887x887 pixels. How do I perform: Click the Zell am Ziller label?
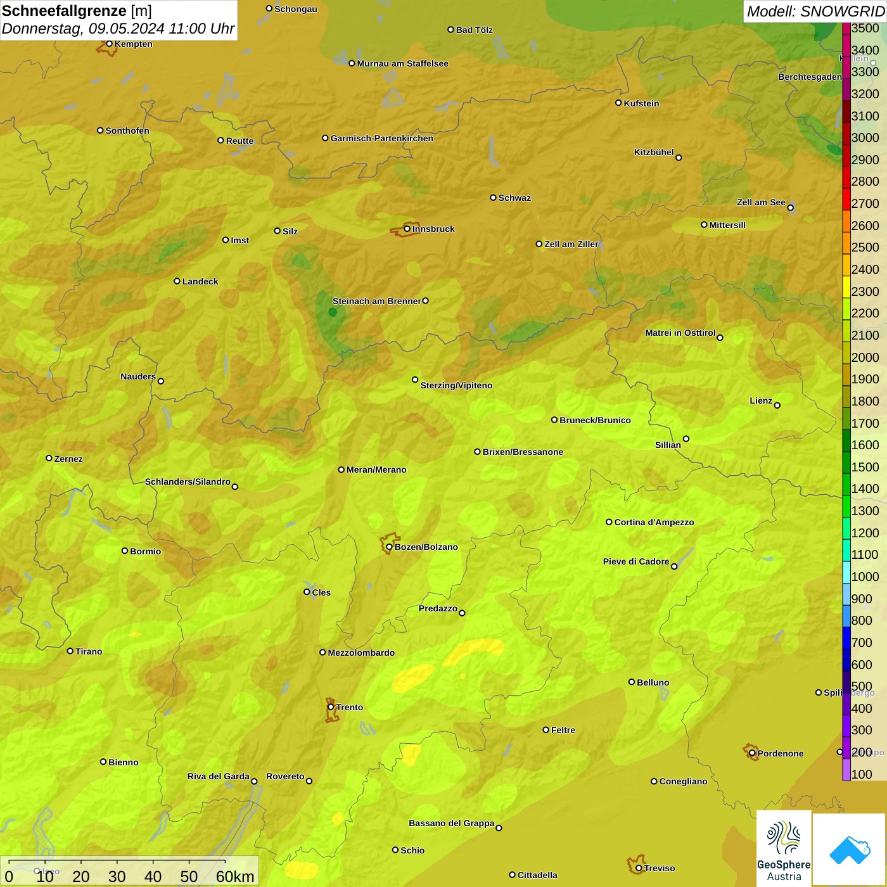(571, 244)
